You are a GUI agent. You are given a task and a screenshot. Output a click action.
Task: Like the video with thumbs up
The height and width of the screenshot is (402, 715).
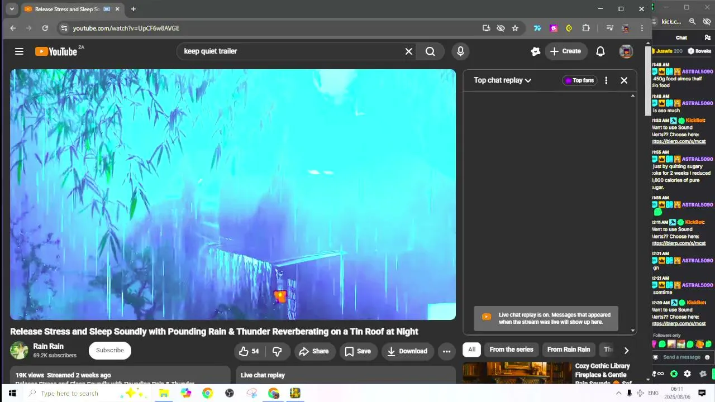pyautogui.click(x=249, y=351)
